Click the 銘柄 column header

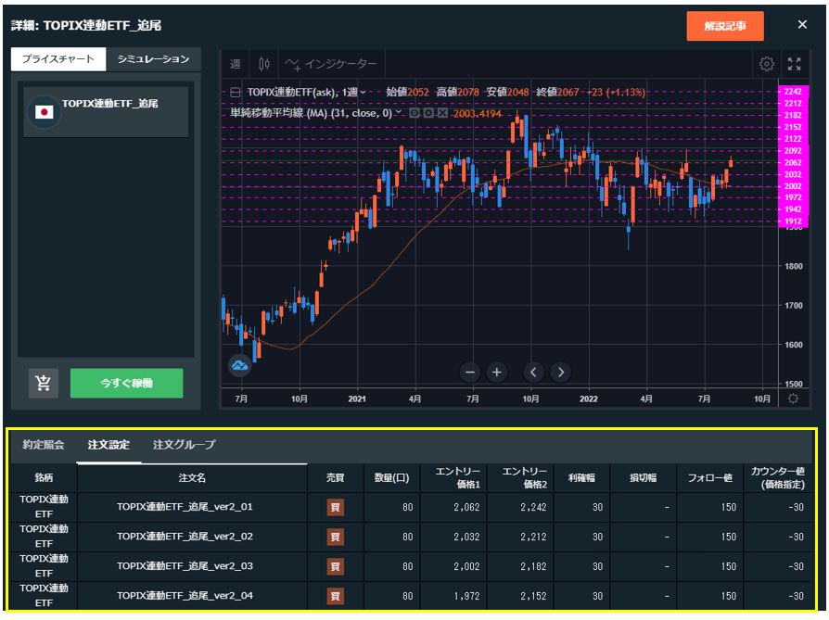pyautogui.click(x=44, y=478)
